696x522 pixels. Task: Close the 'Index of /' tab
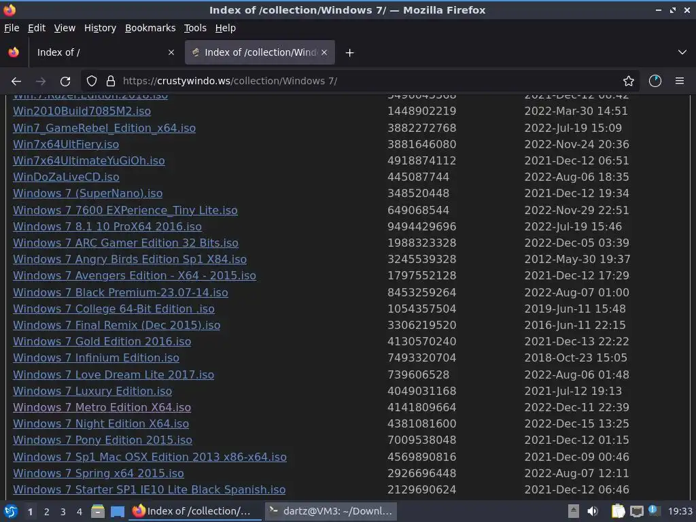[x=171, y=52]
